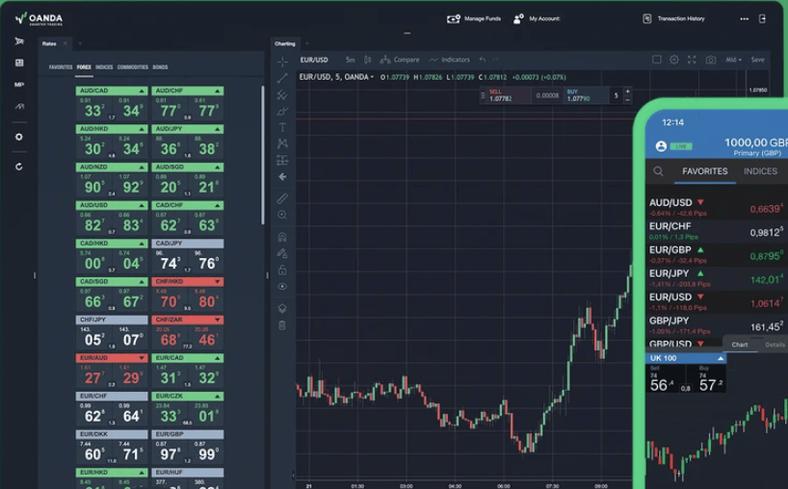Screen dimensions: 788x489
Task: Open the EUR/AUD tile dropdown arrow
Action: pos(142,358)
